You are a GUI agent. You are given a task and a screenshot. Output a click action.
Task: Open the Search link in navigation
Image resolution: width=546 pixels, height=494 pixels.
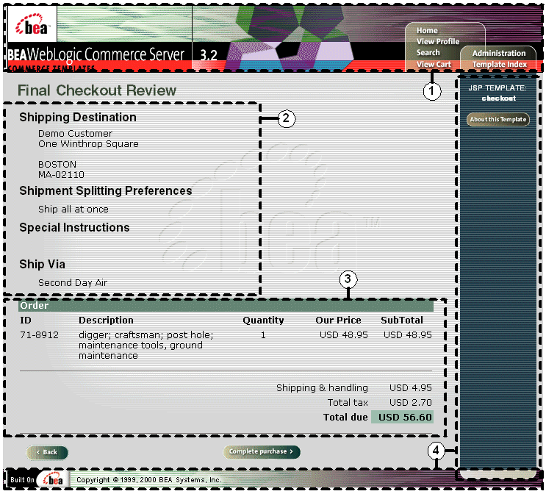coord(428,53)
